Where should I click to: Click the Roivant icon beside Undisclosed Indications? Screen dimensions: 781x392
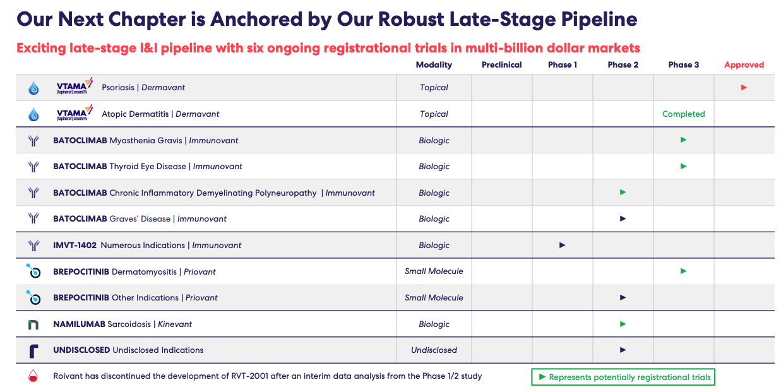pyautogui.click(x=33, y=351)
